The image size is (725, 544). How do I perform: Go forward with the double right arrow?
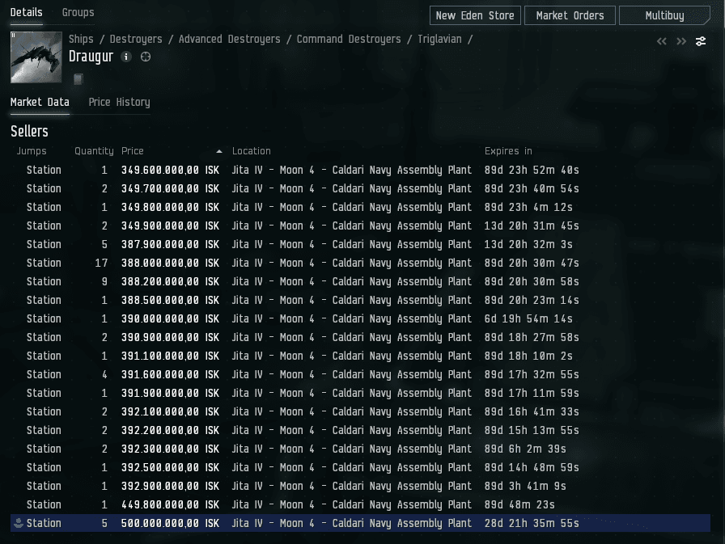pyautogui.click(x=681, y=41)
